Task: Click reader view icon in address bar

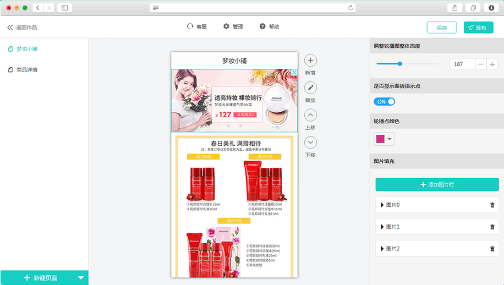Action: (156, 8)
